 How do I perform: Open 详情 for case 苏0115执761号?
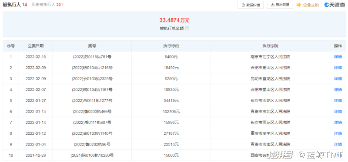pos(338,57)
